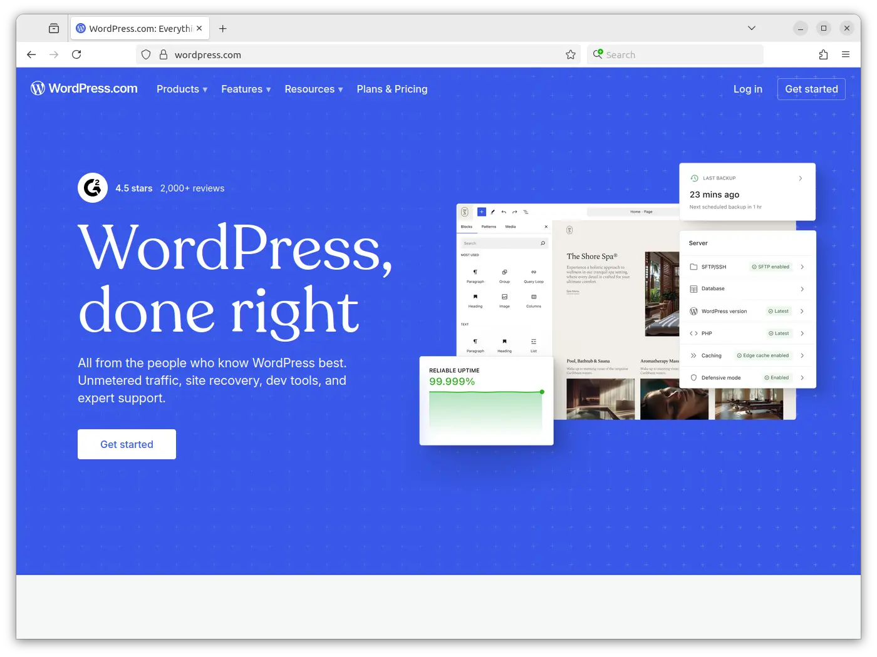Open the Log in link
Image resolution: width=877 pixels, height=657 pixels.
(747, 89)
